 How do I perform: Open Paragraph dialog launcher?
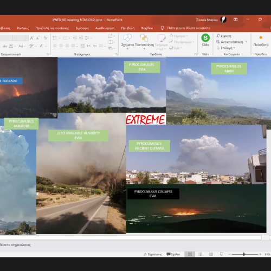pyautogui.click(x=117, y=54)
